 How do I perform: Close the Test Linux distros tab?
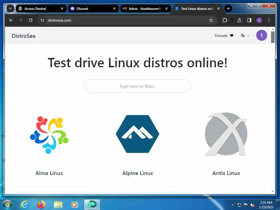[218, 8]
